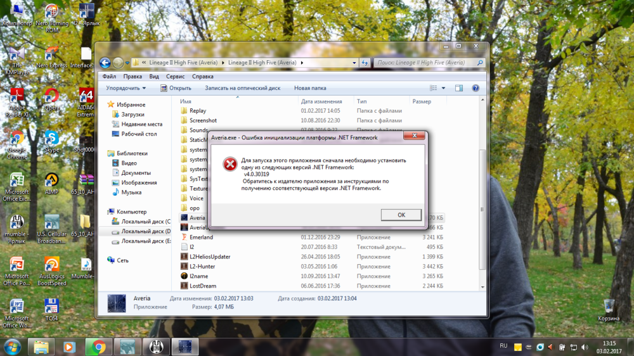Toggle the preview pane icon in Explorer toolbar

pos(459,88)
